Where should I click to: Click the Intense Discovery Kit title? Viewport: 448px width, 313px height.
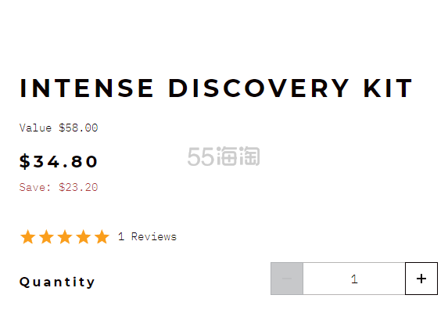217,88
